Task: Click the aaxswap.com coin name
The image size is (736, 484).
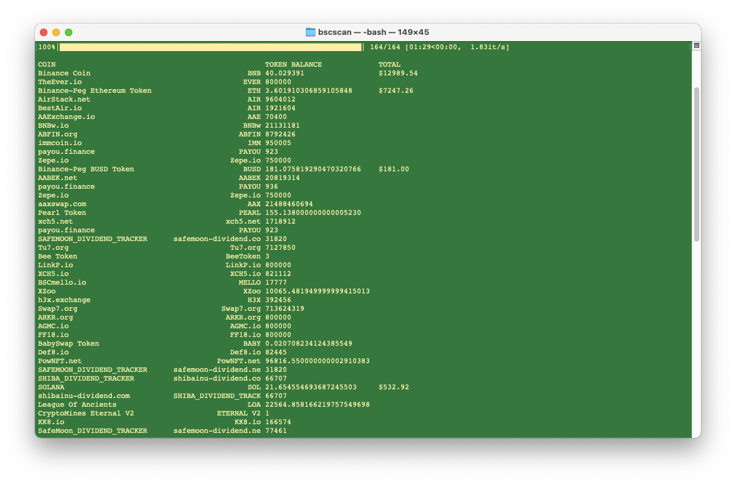Action: [x=62, y=204]
